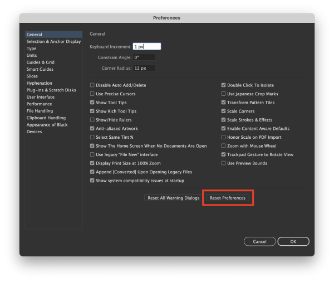Click the Reset All Warning Dialogs button

click(x=173, y=198)
